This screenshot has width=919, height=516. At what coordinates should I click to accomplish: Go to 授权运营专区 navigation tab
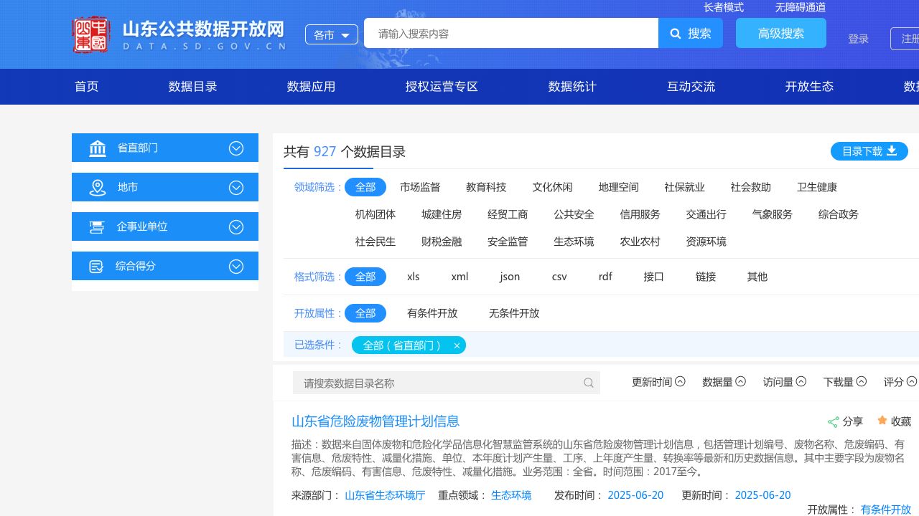[442, 87]
